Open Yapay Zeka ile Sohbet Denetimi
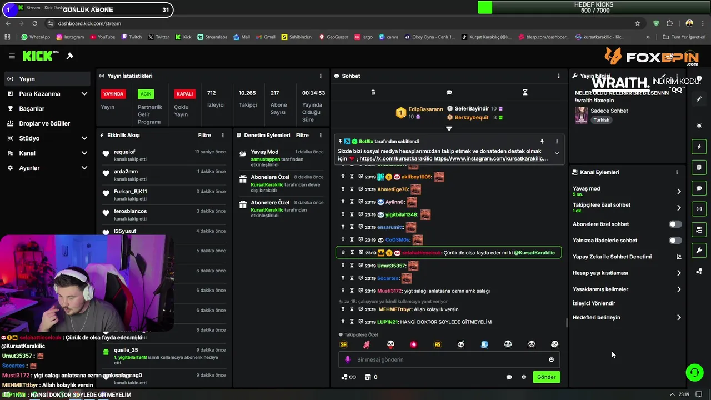 click(627, 257)
